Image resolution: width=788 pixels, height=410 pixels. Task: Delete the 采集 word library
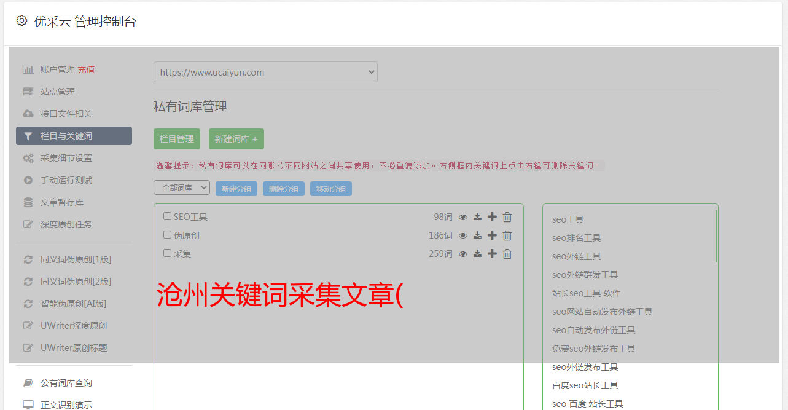(x=507, y=254)
